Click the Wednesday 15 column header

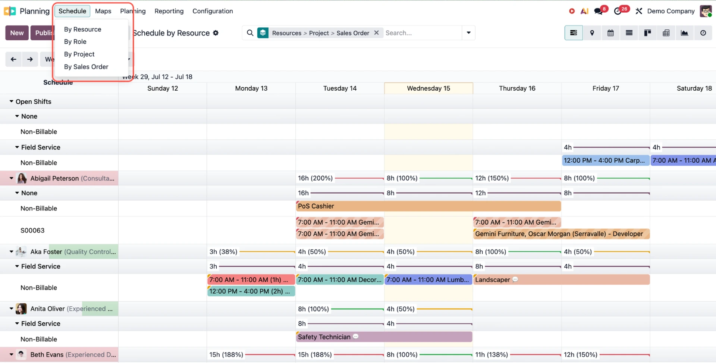click(x=428, y=88)
